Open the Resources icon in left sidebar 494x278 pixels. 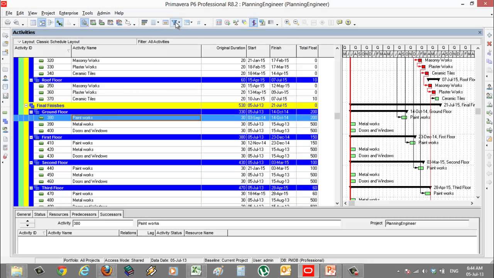(x=5, y=78)
